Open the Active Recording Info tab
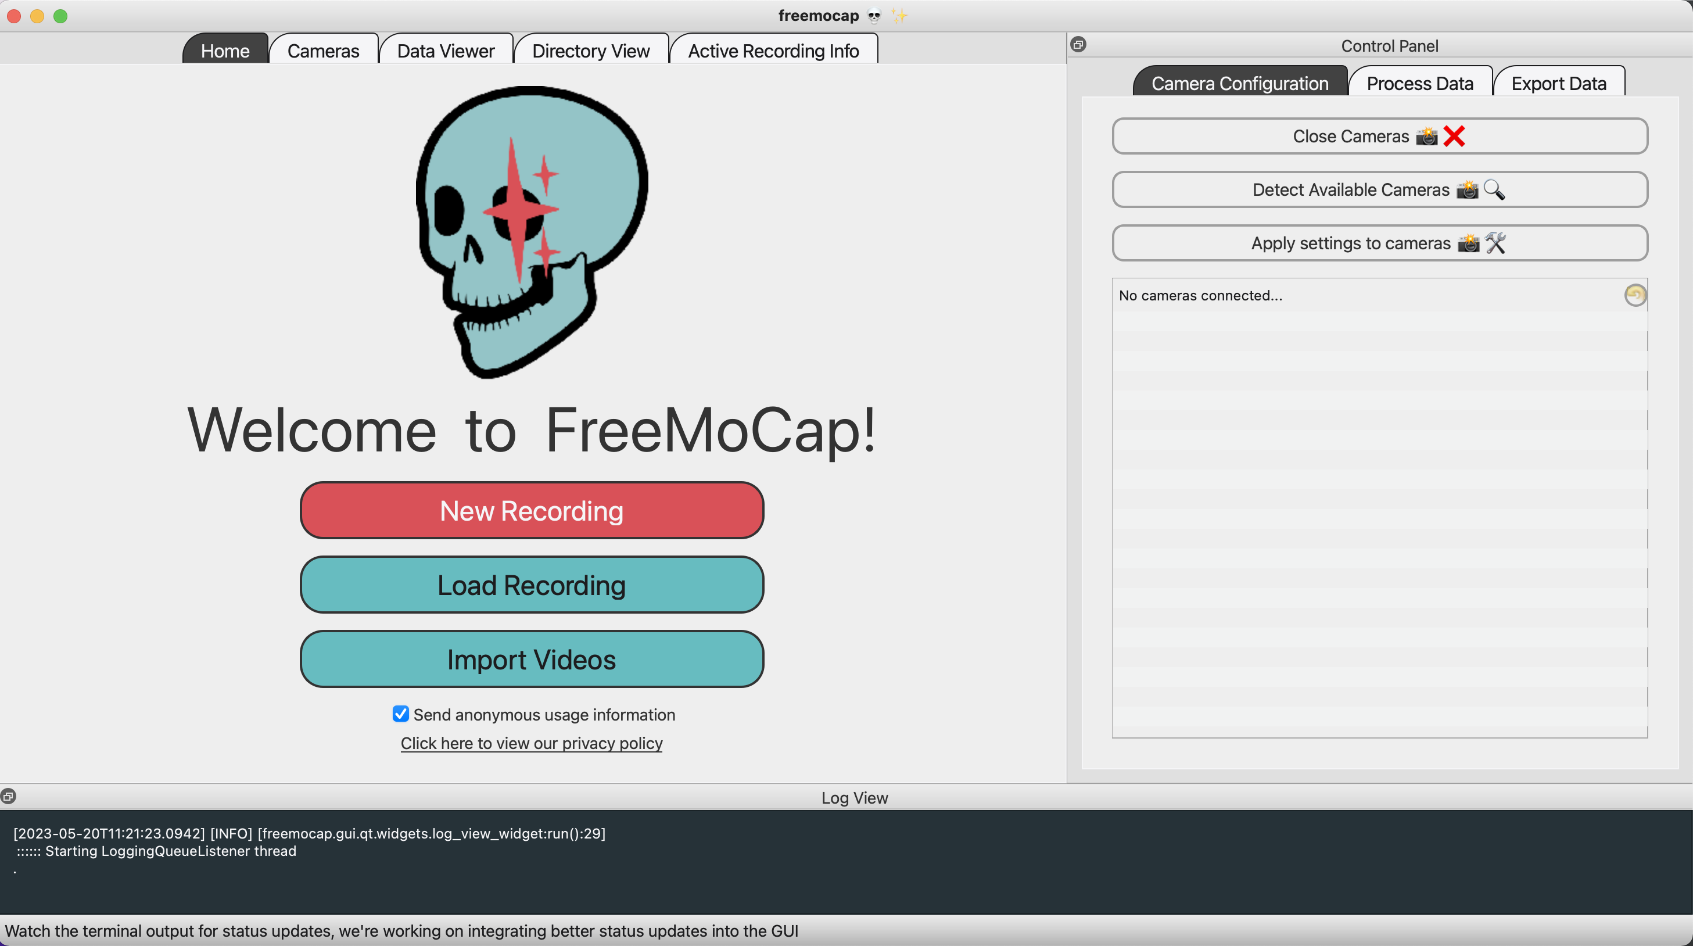 773,51
